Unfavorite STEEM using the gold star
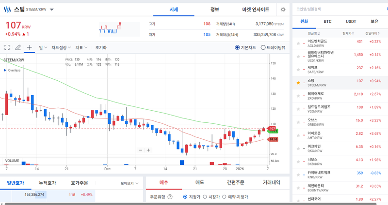This screenshot has height=205, width=388. [298, 83]
